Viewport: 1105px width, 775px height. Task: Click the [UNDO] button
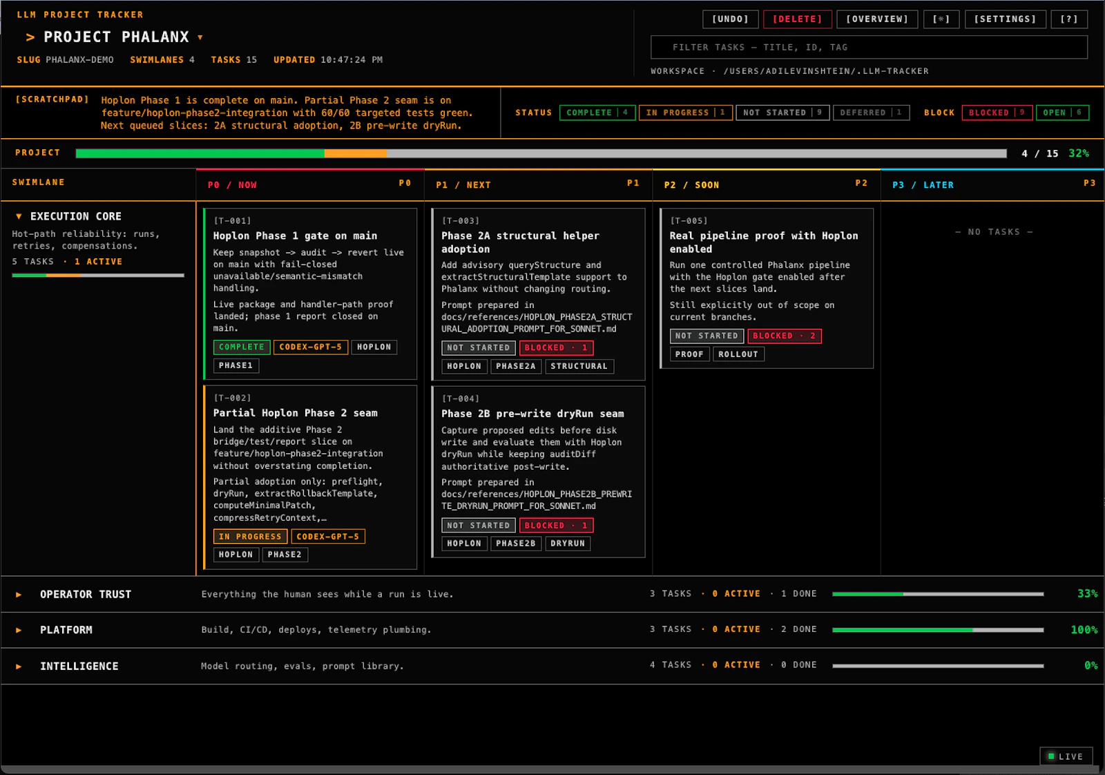(x=730, y=19)
